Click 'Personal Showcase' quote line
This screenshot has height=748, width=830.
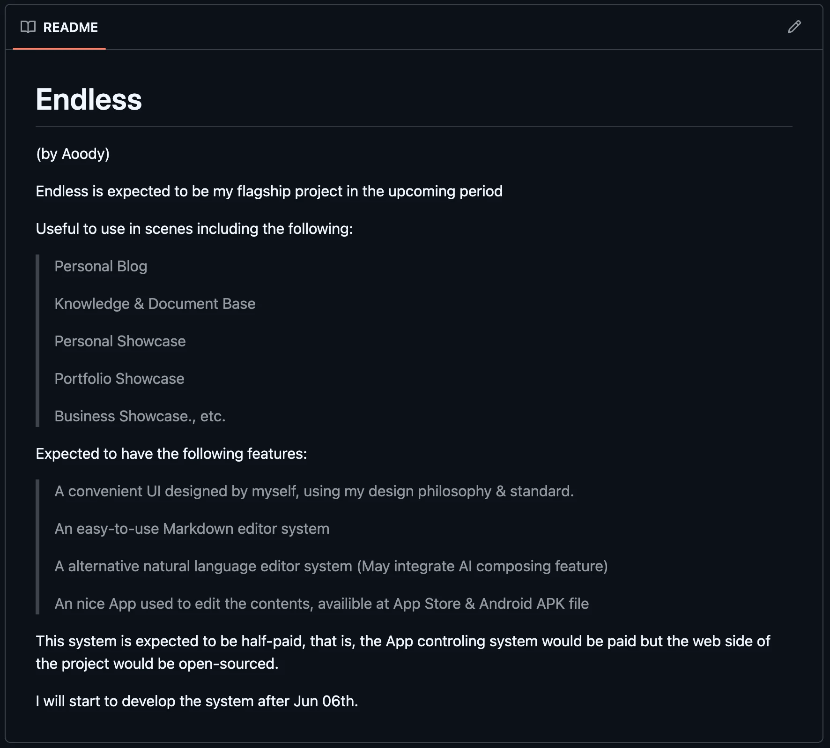pos(120,341)
